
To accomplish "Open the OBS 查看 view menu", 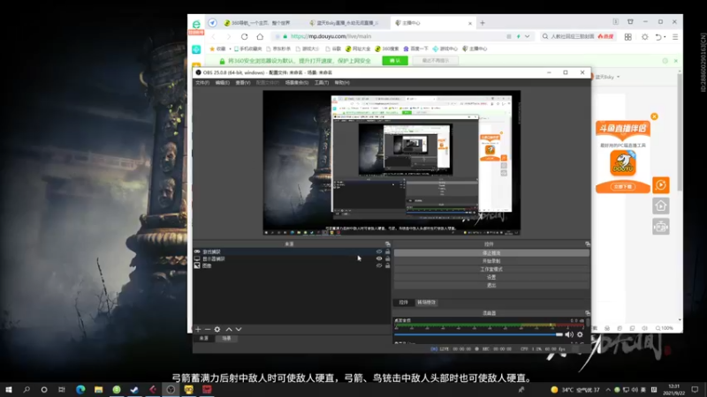I will click(242, 83).
